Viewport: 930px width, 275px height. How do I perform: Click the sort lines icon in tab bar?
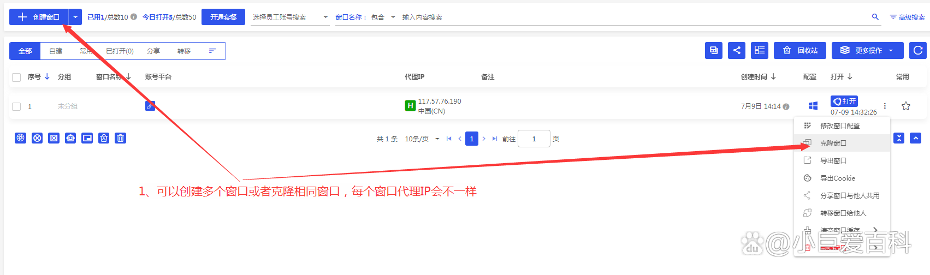(212, 51)
